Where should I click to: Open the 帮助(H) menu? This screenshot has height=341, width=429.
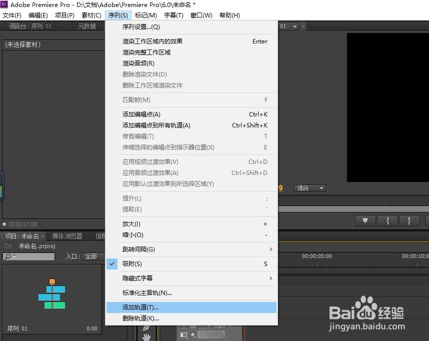pyautogui.click(x=229, y=15)
